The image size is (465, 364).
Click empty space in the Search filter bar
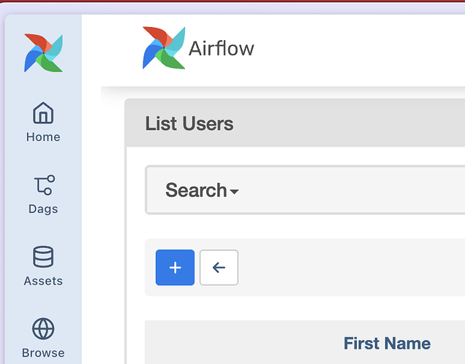(351, 190)
